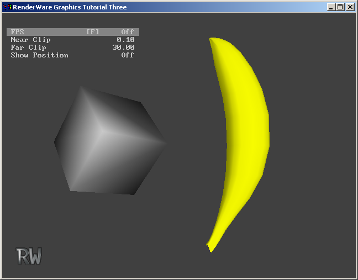The image size is (358, 280).
Task: Close the Tutorial Three window
Action: click(349, 7)
